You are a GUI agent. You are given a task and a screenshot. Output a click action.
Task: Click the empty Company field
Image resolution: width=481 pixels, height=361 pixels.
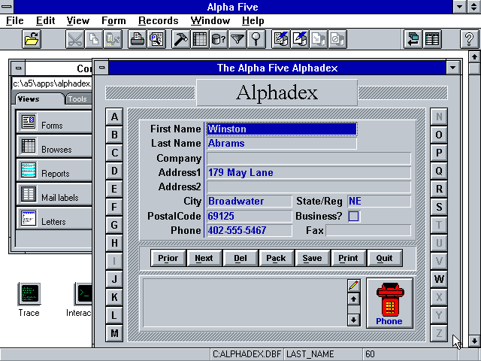point(309,159)
